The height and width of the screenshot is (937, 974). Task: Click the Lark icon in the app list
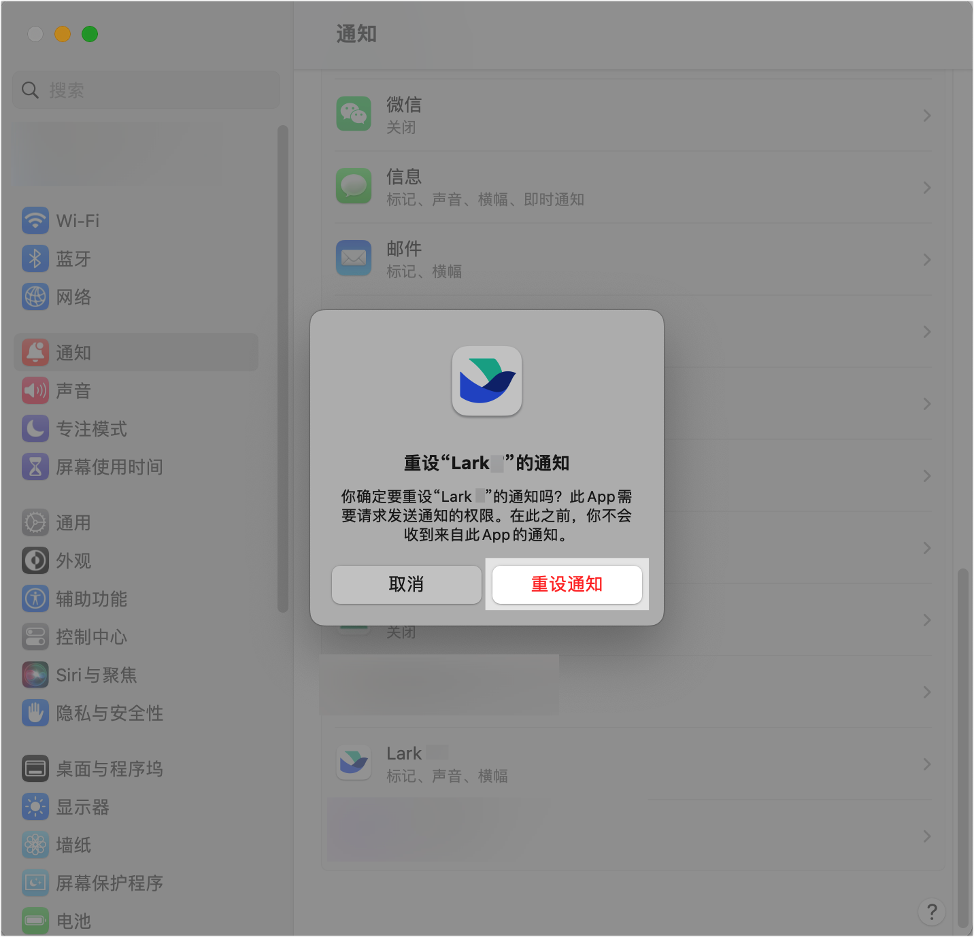pos(354,763)
